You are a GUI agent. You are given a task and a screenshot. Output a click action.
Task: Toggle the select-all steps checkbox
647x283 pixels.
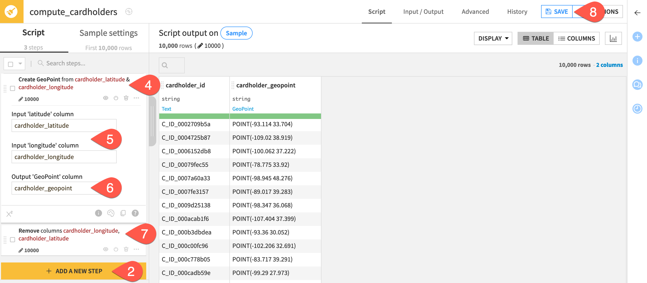11,64
